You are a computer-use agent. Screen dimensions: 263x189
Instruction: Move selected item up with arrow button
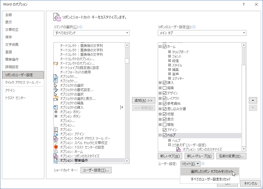tap(253, 100)
